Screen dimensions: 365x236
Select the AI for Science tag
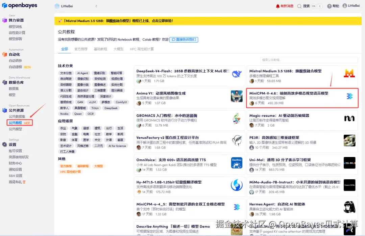117,146
